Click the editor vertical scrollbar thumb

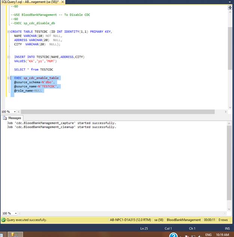point(230,48)
